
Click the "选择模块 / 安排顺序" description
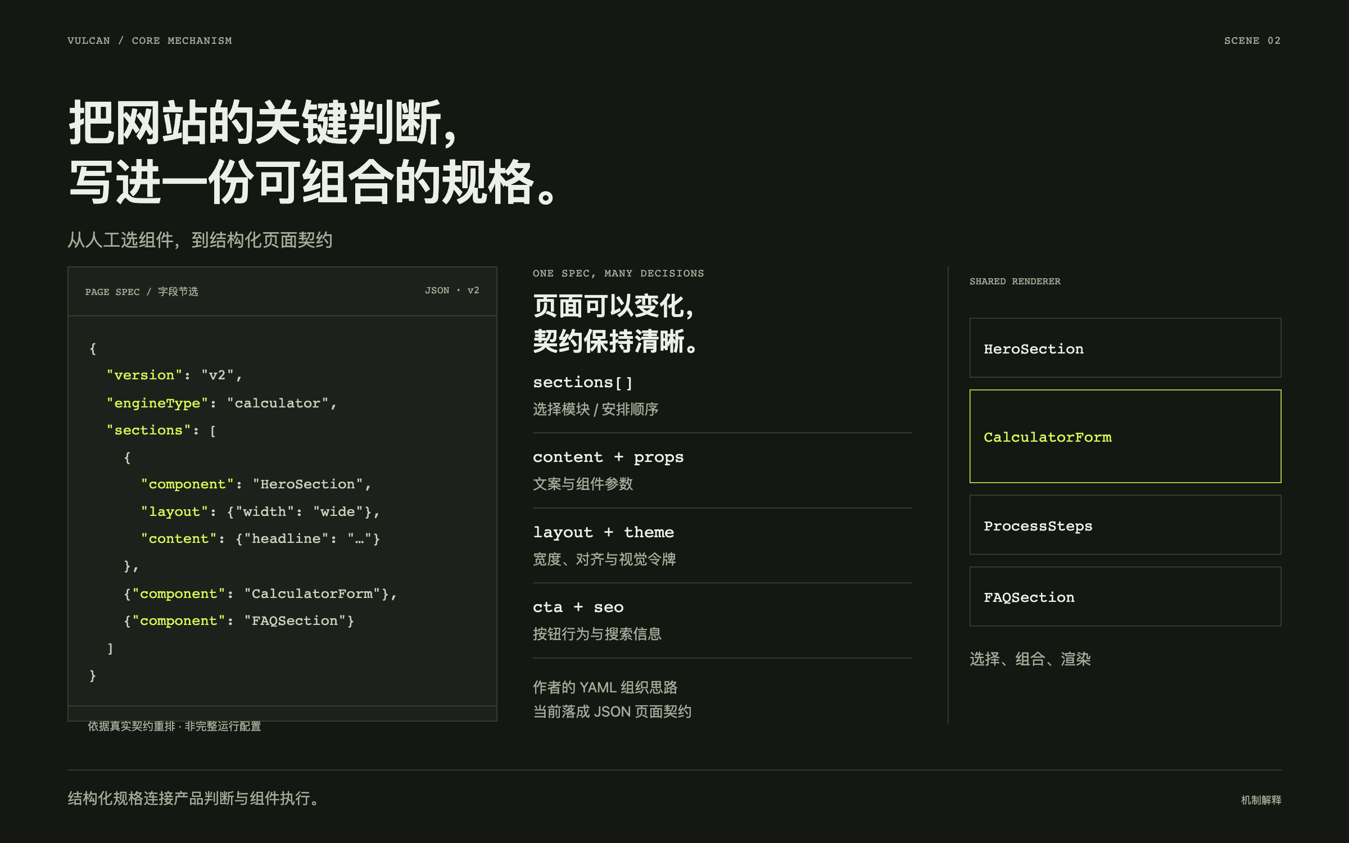tap(596, 409)
